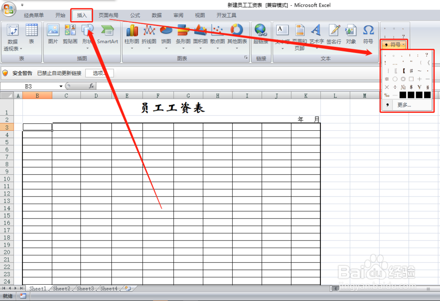This screenshot has width=440, height=301.
Task: Switch to the 页面布局 tab
Action: tap(108, 15)
